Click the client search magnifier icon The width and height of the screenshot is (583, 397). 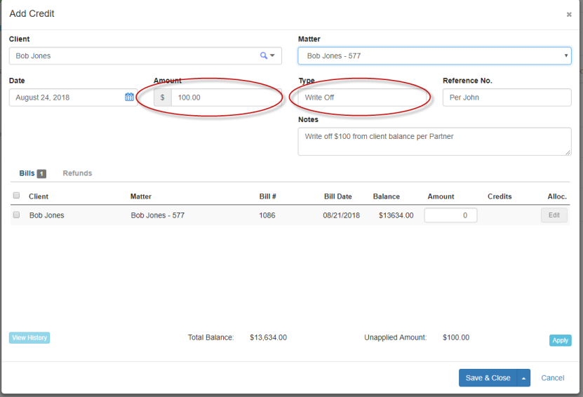click(264, 55)
